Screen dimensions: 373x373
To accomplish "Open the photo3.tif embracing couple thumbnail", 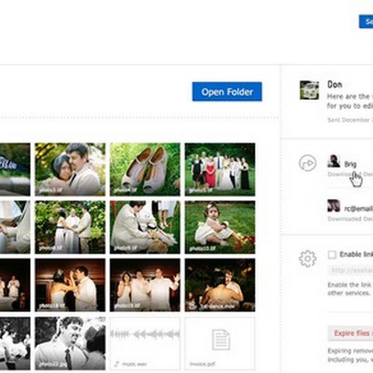I will (x=70, y=169).
